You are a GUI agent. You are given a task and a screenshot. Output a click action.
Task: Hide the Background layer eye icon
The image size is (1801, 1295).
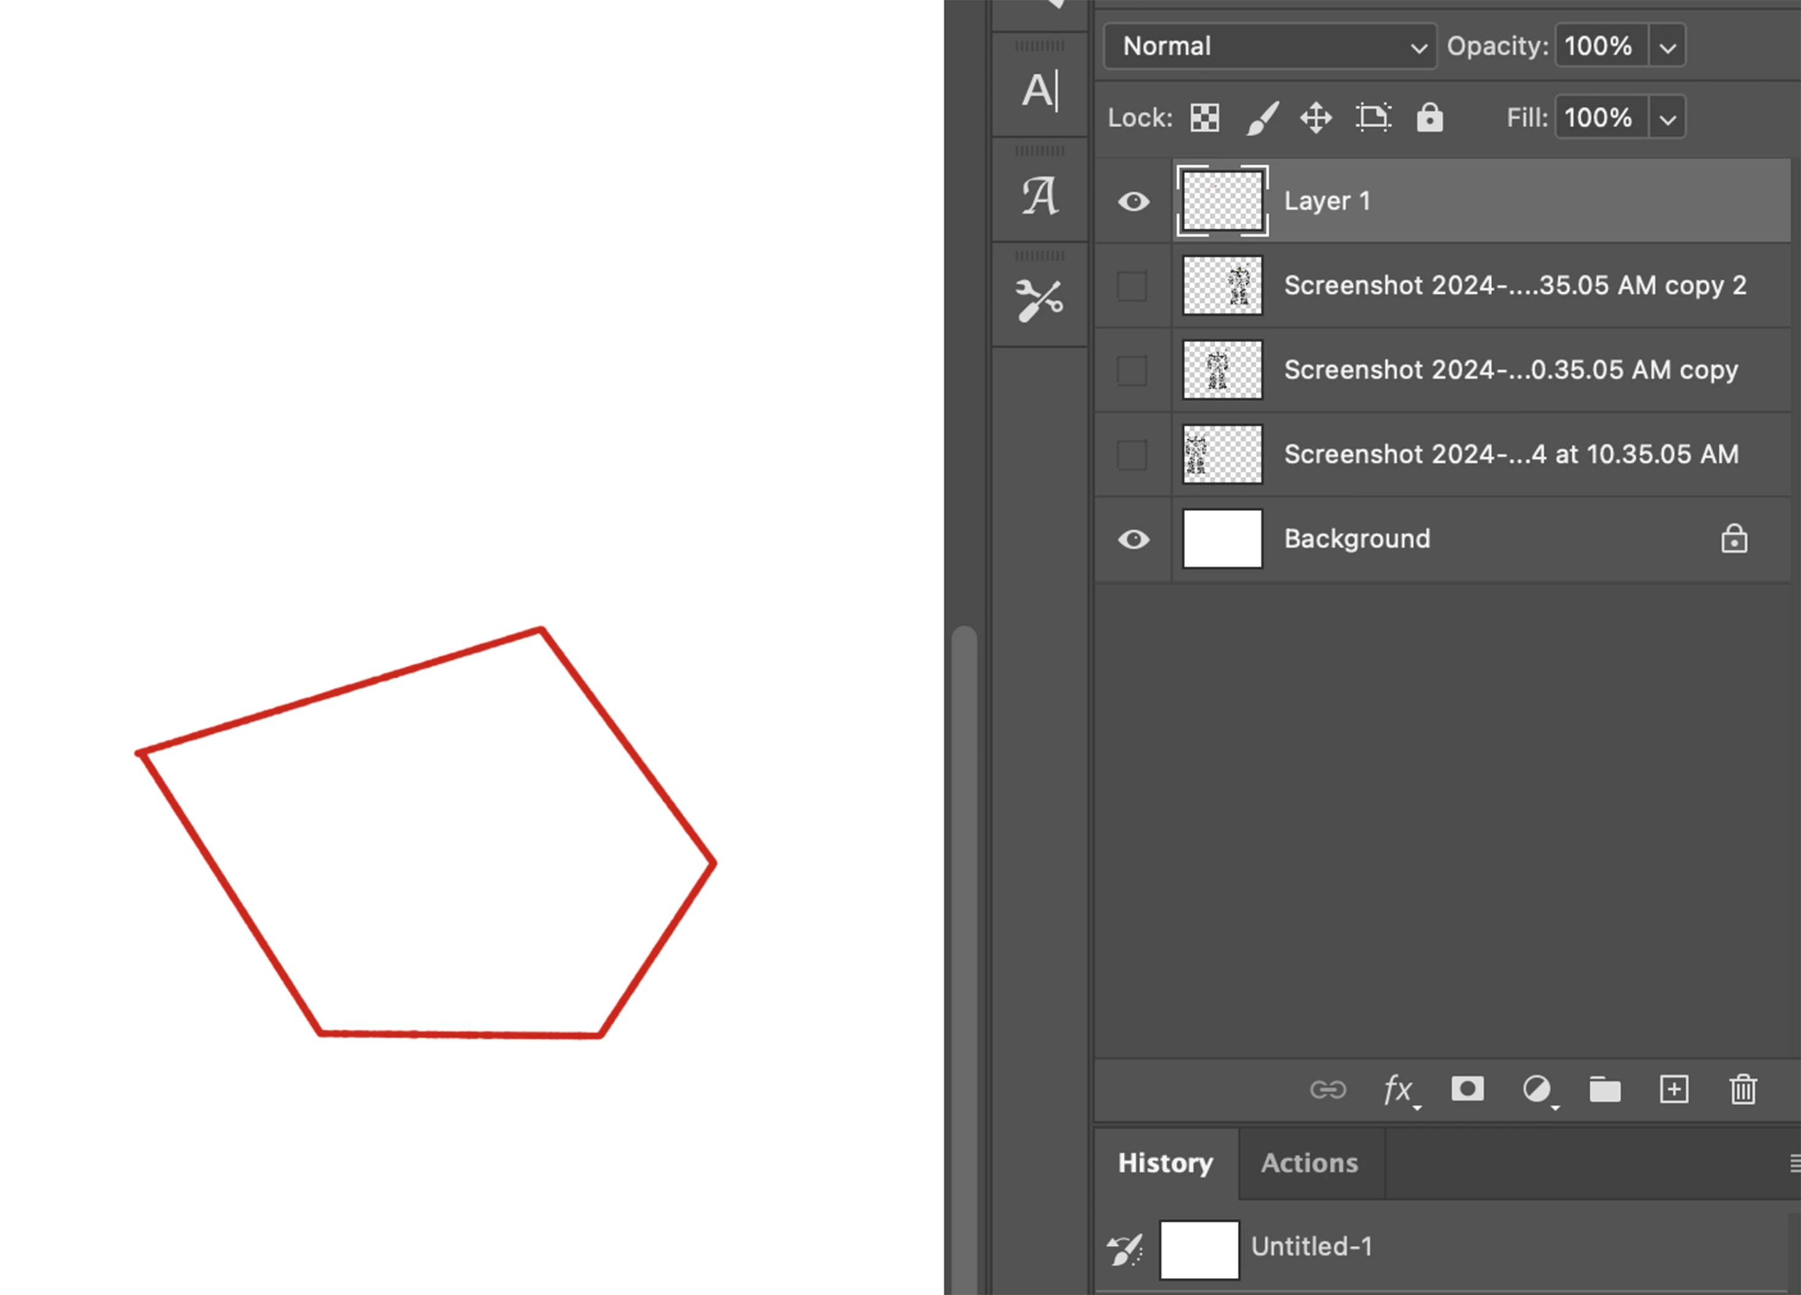click(x=1133, y=539)
